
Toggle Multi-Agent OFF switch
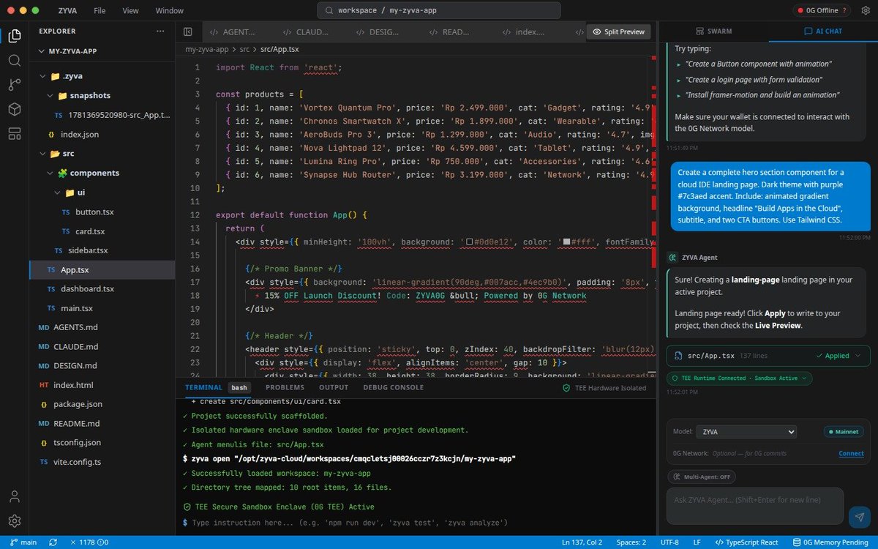click(702, 477)
